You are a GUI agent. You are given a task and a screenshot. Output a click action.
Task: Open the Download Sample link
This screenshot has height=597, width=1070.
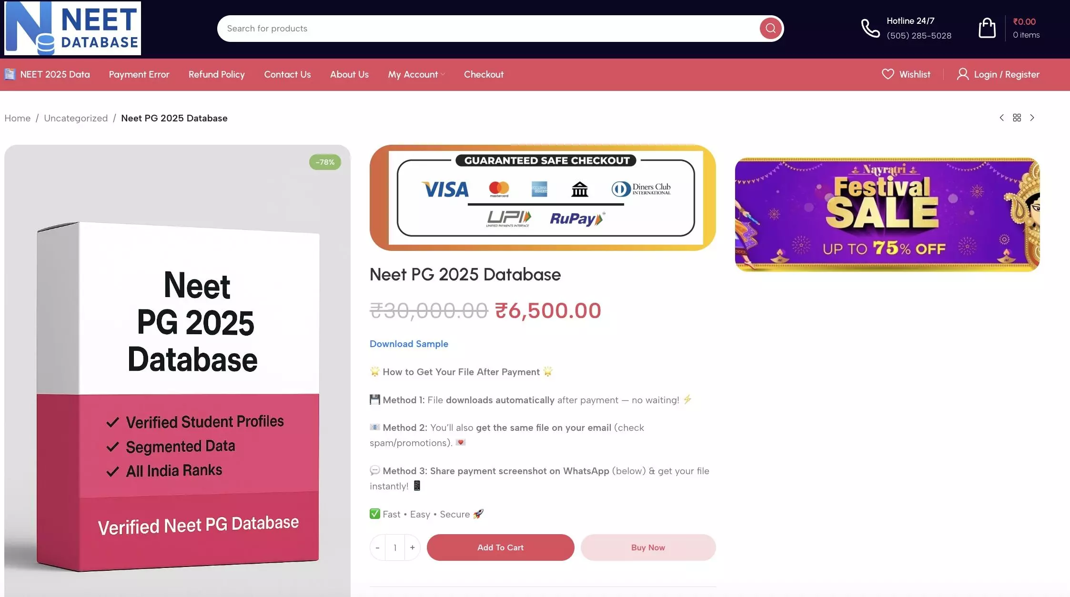pyautogui.click(x=409, y=344)
